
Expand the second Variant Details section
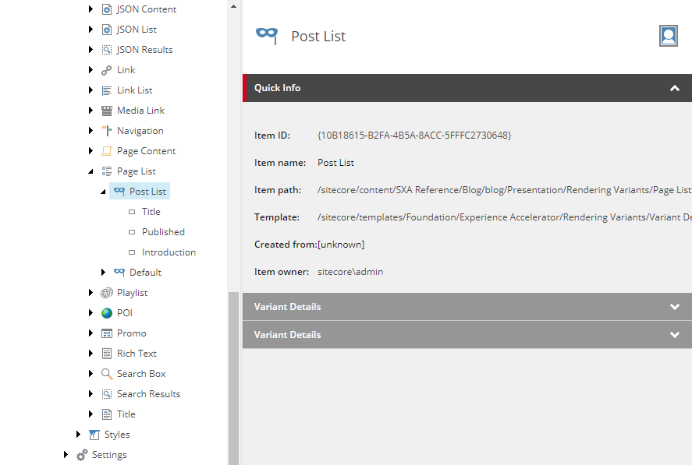pyautogui.click(x=674, y=335)
